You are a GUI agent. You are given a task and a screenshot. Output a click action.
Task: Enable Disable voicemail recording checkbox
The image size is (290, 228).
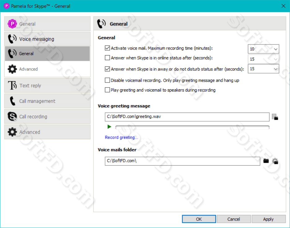pos(107,80)
